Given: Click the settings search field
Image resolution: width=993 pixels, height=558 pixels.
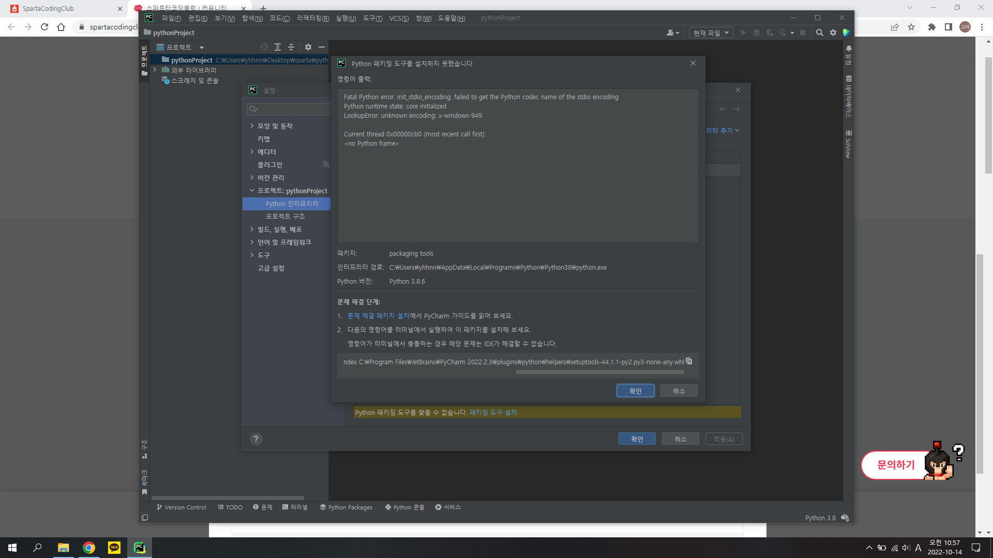Looking at the screenshot, I should coord(289,109).
